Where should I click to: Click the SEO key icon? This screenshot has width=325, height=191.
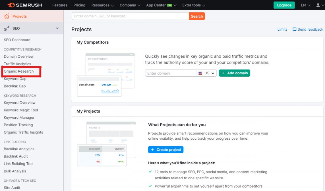[x=7, y=28]
